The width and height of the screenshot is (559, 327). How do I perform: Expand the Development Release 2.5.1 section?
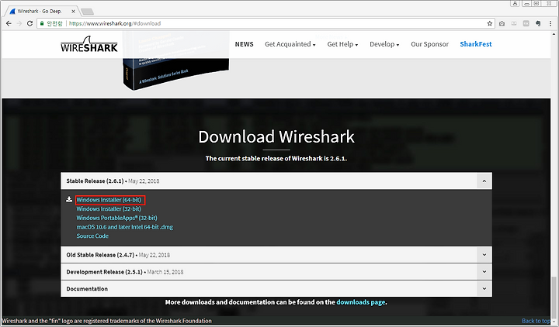[x=484, y=272]
